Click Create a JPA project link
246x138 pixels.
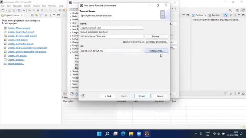[x=17, y=56]
